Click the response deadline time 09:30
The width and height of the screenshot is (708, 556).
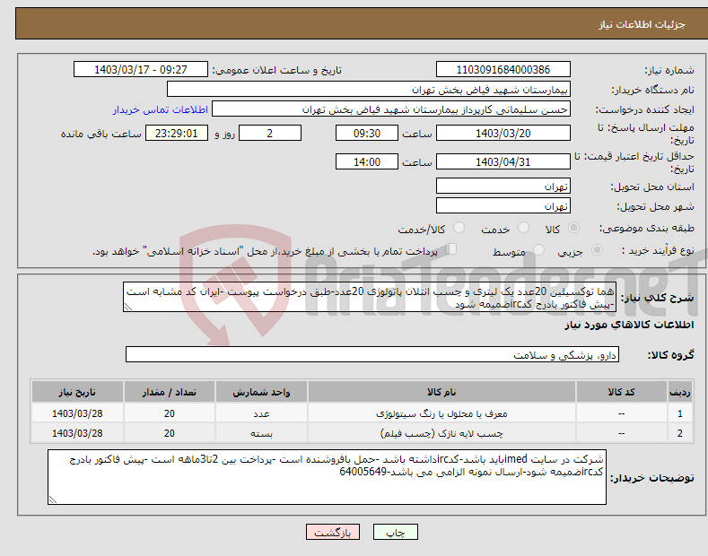(367, 133)
